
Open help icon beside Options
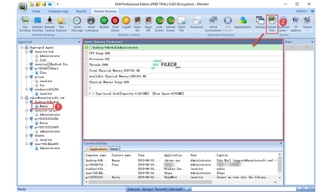(x=313, y=11)
